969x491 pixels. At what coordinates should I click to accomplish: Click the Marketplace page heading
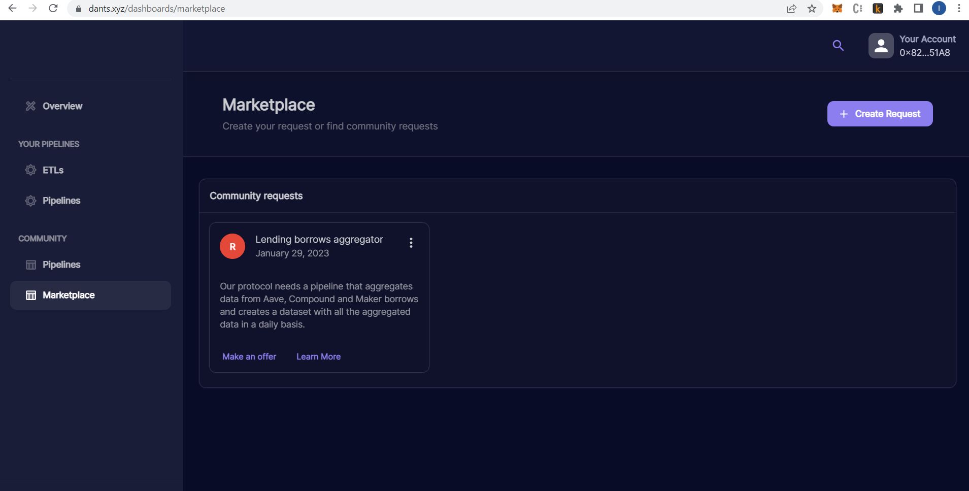(x=269, y=105)
